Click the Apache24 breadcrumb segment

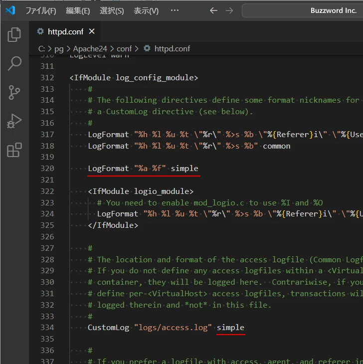tap(91, 48)
